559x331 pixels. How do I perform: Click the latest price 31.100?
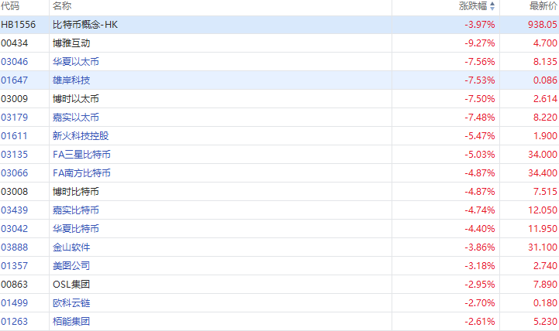coord(543,247)
